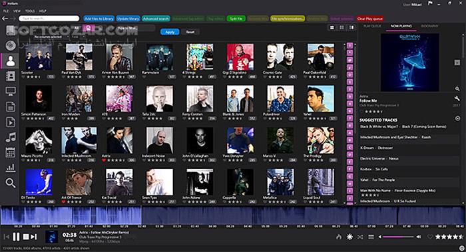Image resolution: width=466 pixels, height=252 pixels.
Task: Open the Tools menu
Action: coord(30,11)
